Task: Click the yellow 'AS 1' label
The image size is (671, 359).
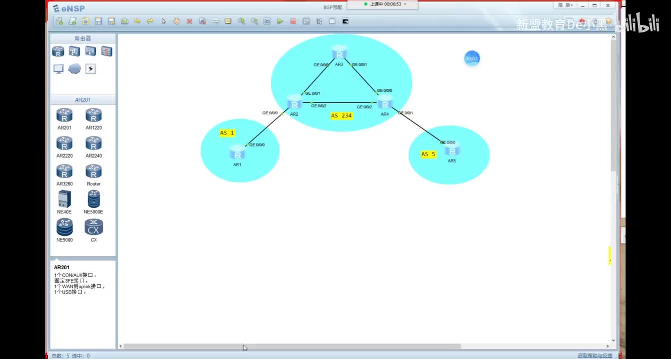Action: [227, 133]
